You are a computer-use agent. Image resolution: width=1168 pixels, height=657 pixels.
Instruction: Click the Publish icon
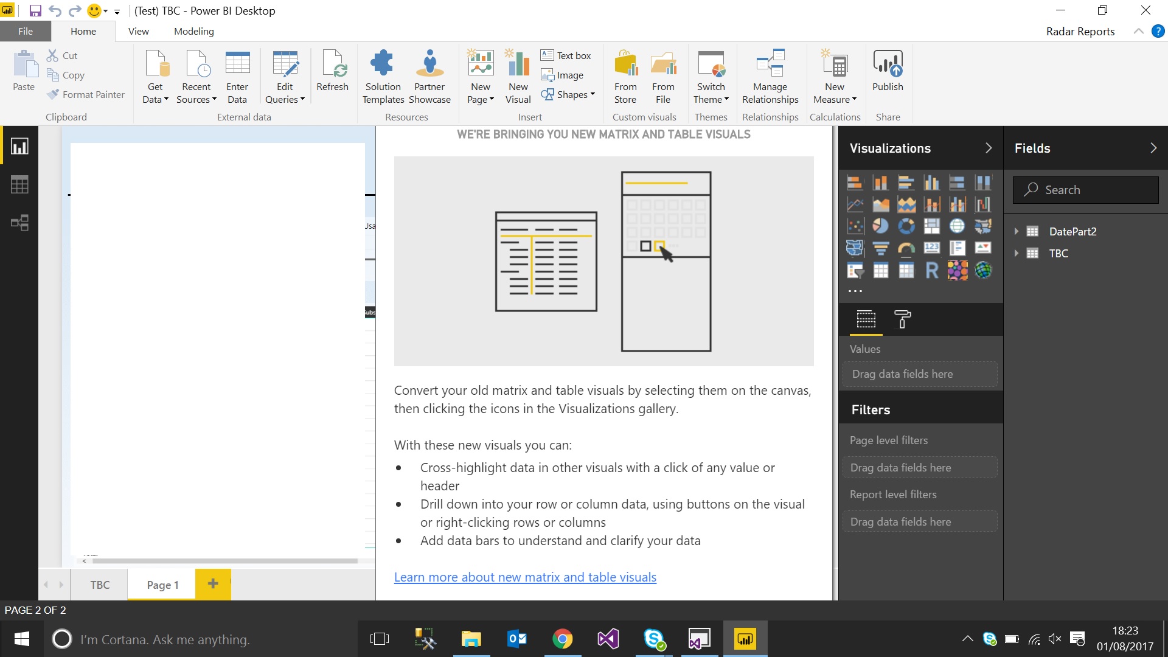click(x=888, y=72)
